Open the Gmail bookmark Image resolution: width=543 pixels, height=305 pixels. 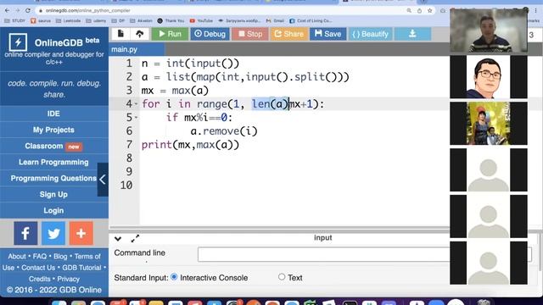click(x=275, y=20)
